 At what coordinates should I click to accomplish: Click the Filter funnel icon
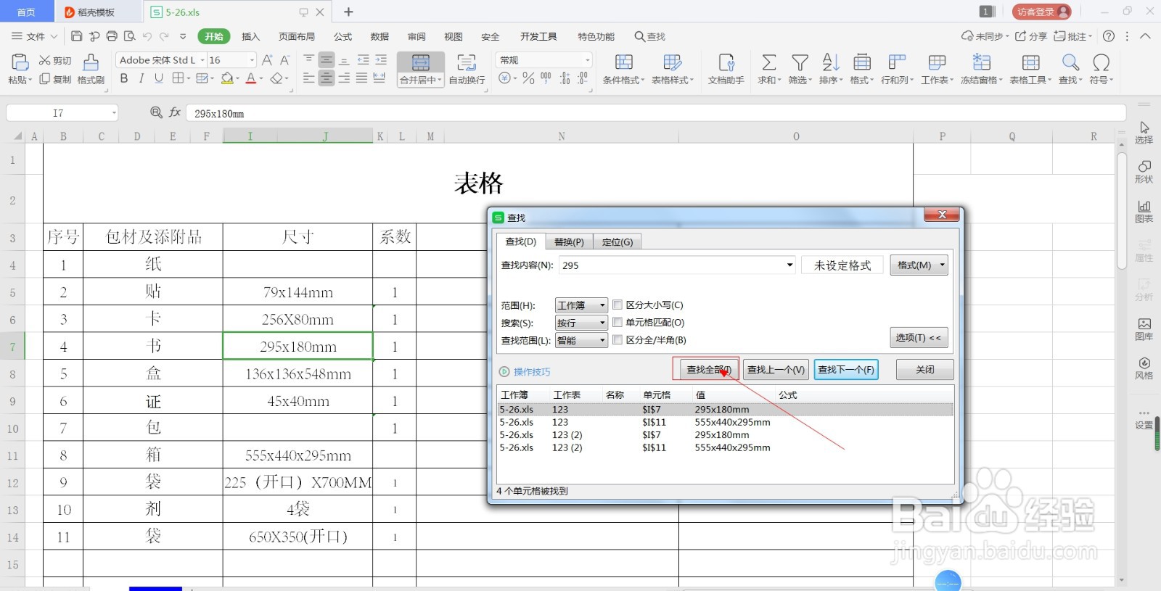(800, 62)
